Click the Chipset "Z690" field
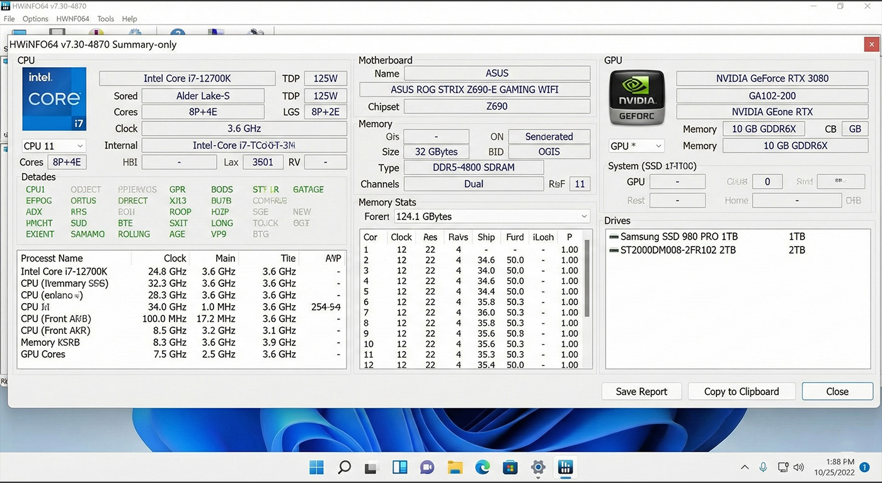Screen dimensions: 882x483 pyautogui.click(x=497, y=106)
